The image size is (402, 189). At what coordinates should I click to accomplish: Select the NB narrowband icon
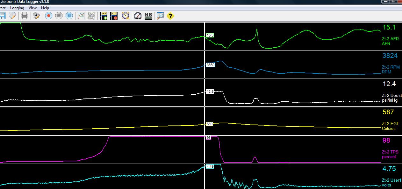(148, 15)
